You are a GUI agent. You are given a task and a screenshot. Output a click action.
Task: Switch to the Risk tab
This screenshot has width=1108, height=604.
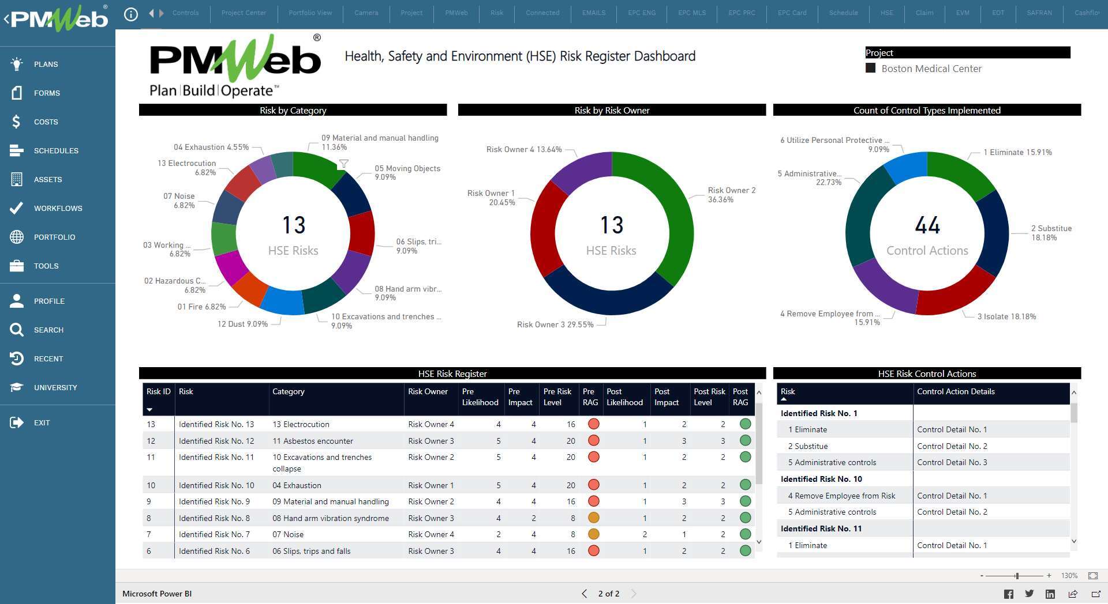pyautogui.click(x=496, y=13)
